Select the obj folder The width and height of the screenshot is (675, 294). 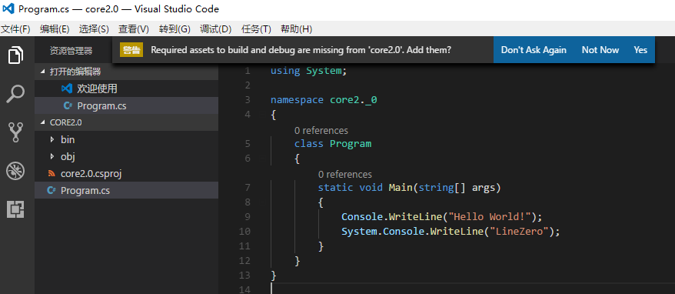point(127,156)
